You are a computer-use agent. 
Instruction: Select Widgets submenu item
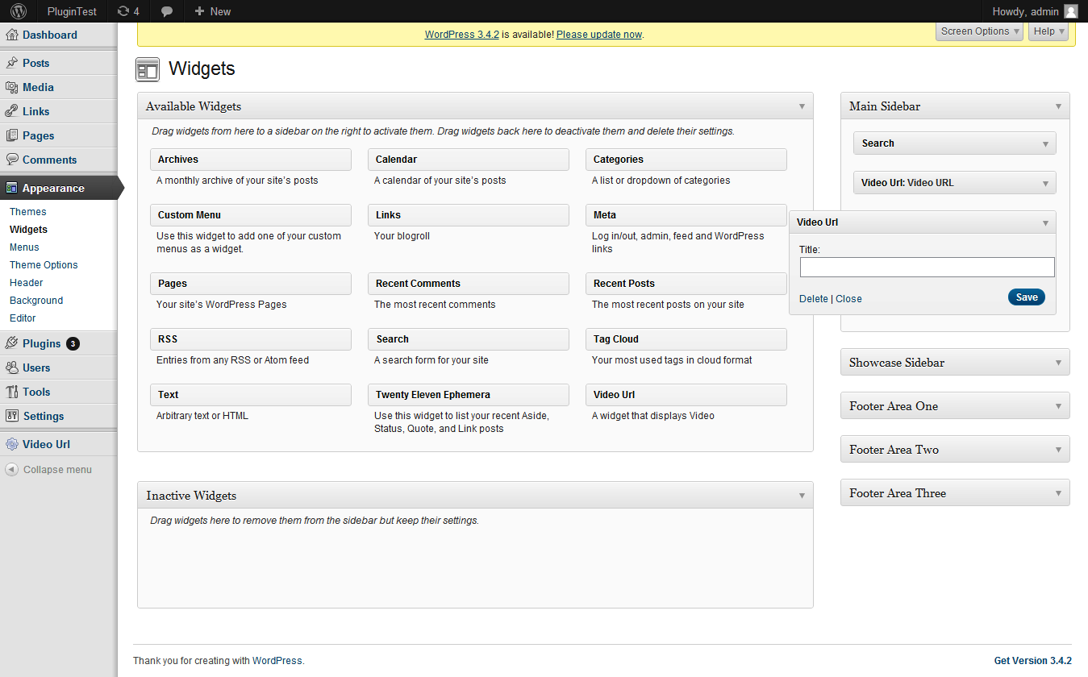click(x=29, y=230)
